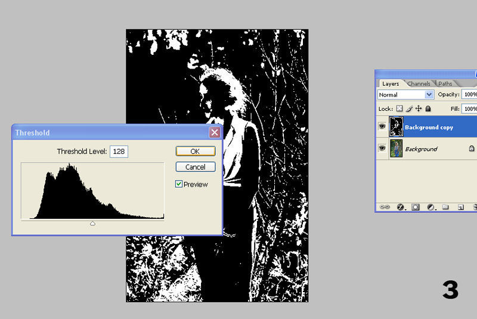Uncheck the Preview checkbox in Threshold
477x319 pixels.
(x=179, y=184)
